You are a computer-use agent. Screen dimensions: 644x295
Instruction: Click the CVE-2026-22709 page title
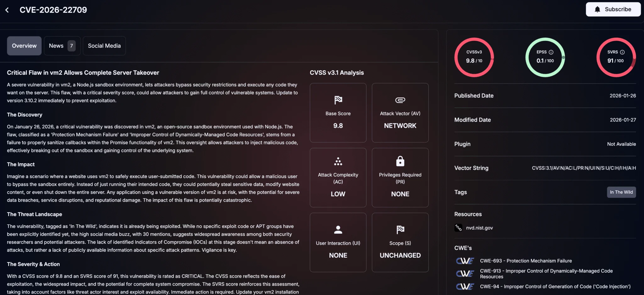53,10
